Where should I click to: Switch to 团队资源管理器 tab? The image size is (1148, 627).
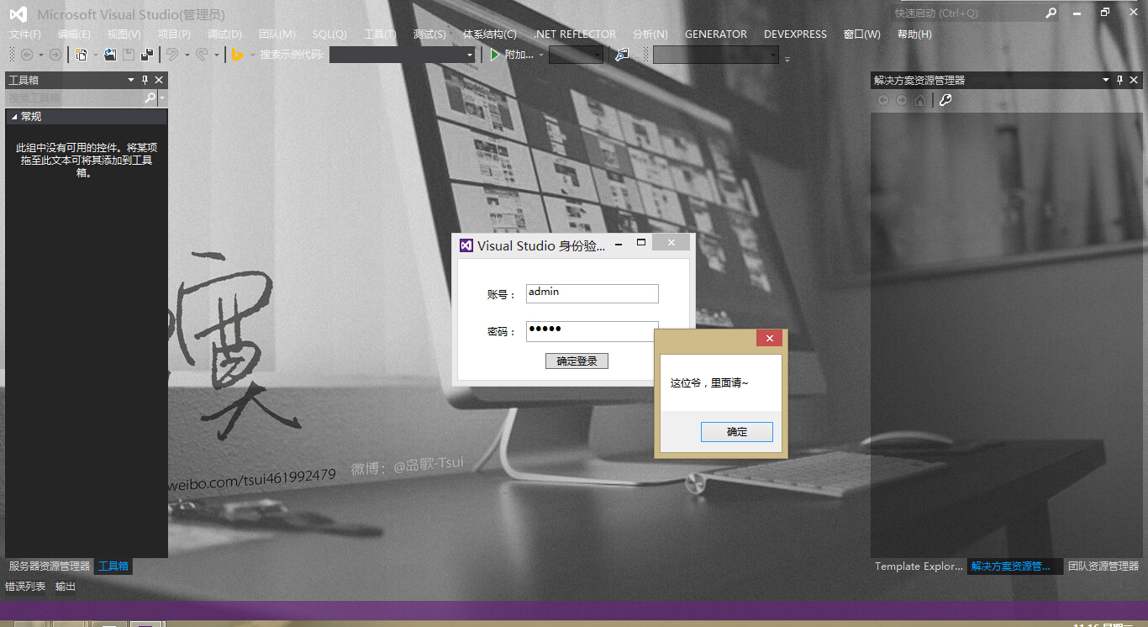pos(1103,566)
